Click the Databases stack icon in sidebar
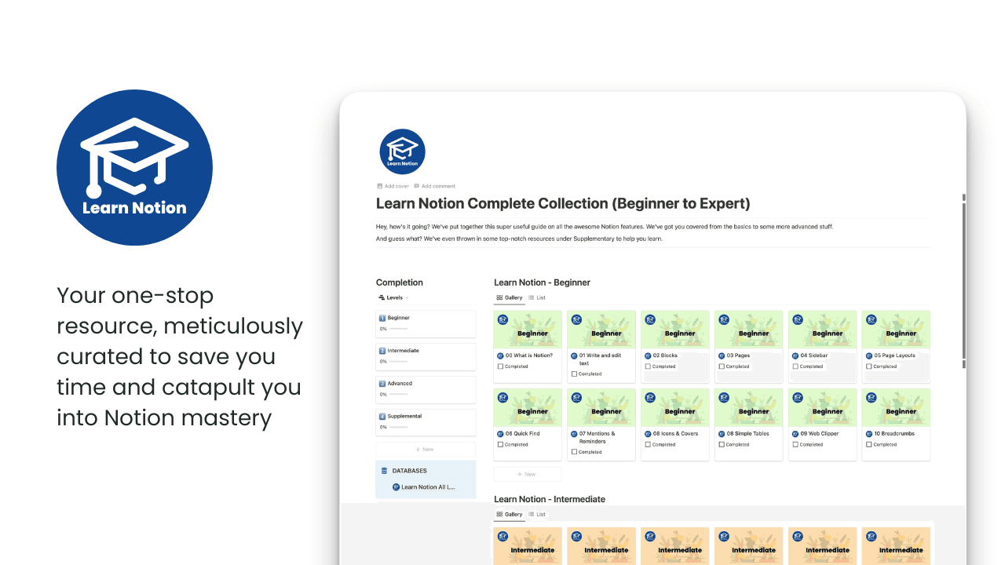 (x=385, y=471)
